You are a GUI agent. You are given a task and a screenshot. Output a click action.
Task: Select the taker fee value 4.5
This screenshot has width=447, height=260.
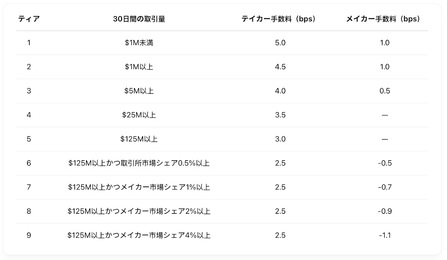click(280, 67)
